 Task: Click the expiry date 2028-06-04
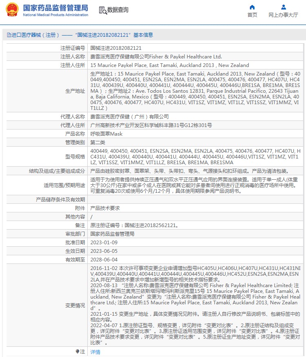tap(104, 259)
